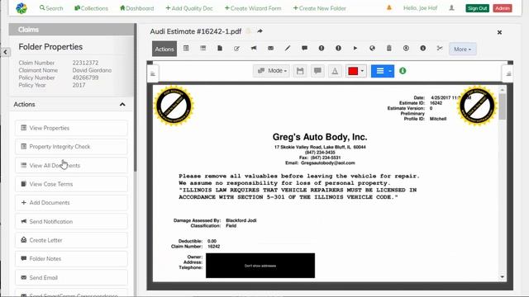Click the Actions button in the document toolbar
This screenshot has width=529, height=297.
(164, 49)
